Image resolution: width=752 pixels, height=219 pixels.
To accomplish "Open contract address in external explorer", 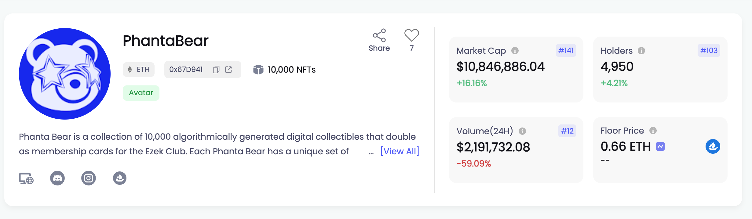I will [x=228, y=70].
